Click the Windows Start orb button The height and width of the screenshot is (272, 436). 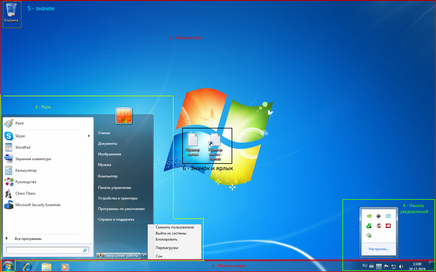pyautogui.click(x=8, y=267)
